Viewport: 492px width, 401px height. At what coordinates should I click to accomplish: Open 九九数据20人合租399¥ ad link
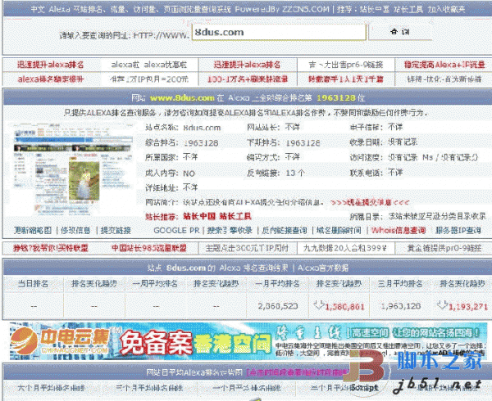(345, 248)
